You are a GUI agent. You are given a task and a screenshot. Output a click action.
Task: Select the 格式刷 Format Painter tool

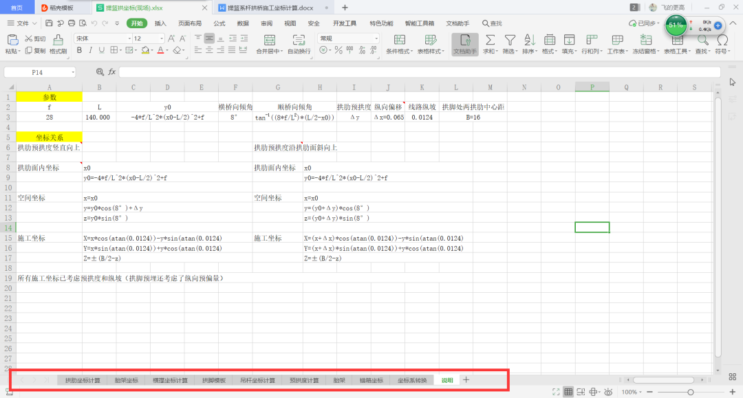pyautogui.click(x=58, y=44)
